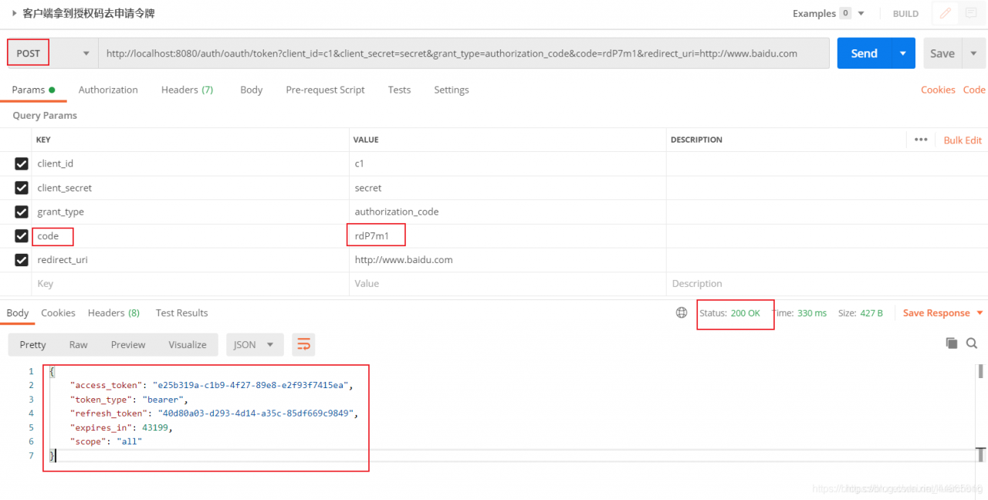The height and width of the screenshot is (500, 988).
Task: Click the empty Value input field
Action: tap(507, 284)
